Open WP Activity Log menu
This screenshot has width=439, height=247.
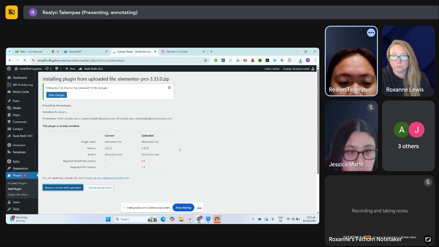(22, 85)
